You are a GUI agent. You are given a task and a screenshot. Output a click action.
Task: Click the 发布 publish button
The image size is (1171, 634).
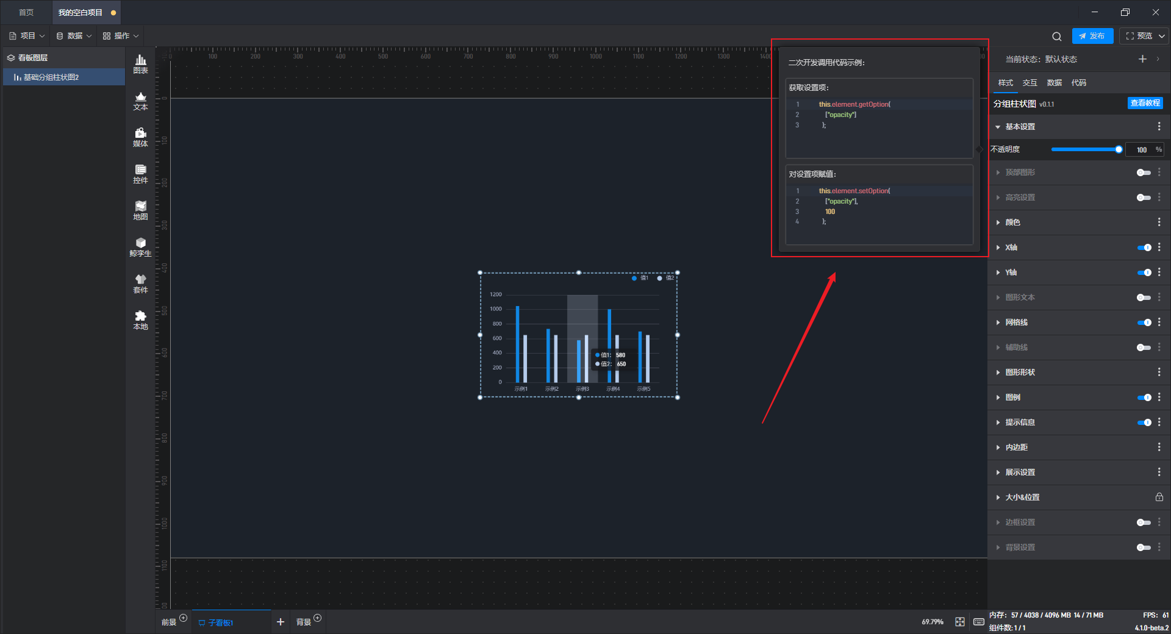pyautogui.click(x=1092, y=36)
